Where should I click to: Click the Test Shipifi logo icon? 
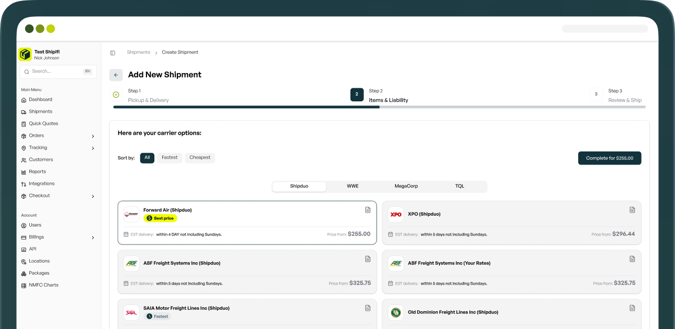(x=25, y=54)
